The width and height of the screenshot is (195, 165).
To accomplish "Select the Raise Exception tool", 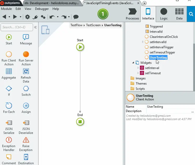I will [26, 144].
